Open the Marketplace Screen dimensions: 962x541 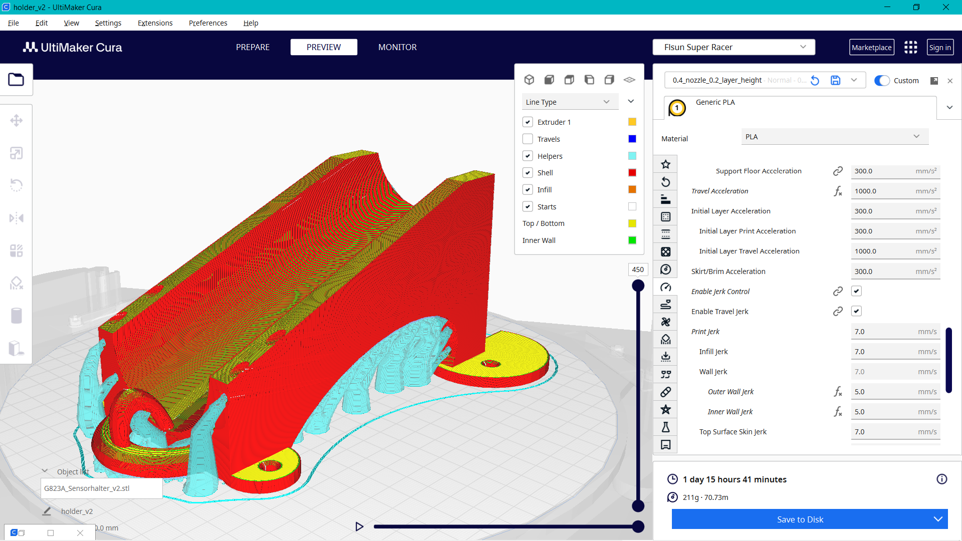(x=871, y=47)
